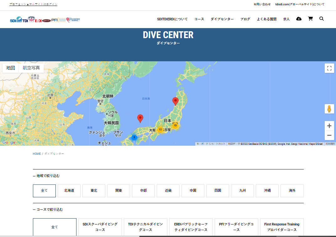Select the 北海道 region filter
336x237 pixels.
coord(69,191)
